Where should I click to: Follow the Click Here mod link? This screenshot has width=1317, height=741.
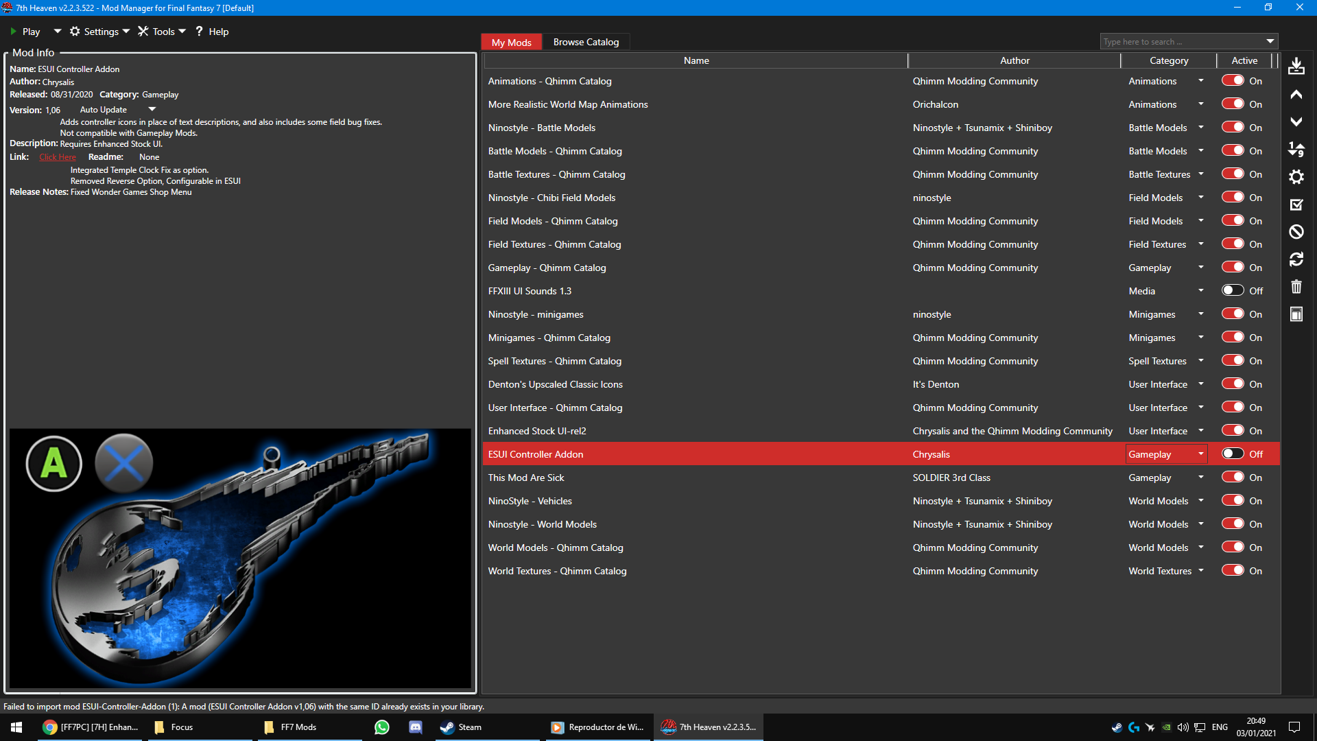[x=58, y=157]
